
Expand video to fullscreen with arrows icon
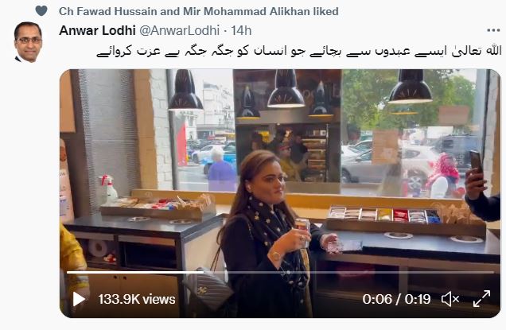(x=481, y=299)
